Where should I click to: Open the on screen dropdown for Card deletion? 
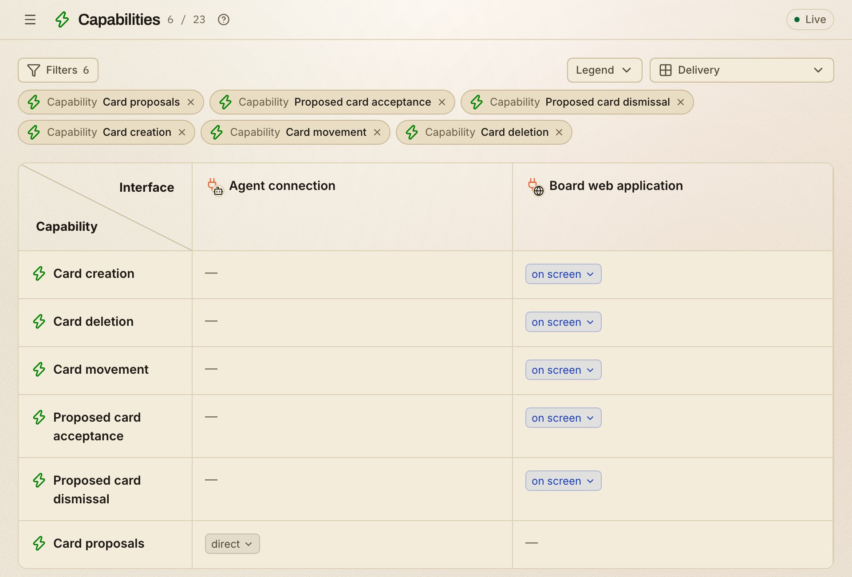[x=563, y=322]
